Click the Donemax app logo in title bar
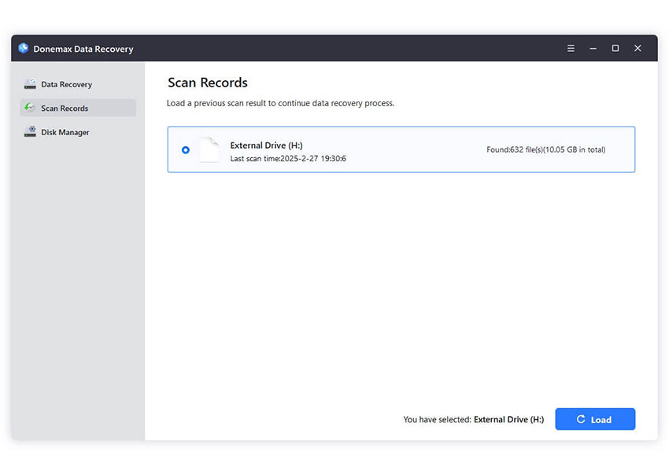 [24, 48]
